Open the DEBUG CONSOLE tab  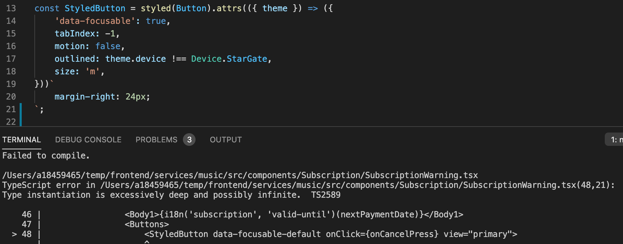click(88, 140)
